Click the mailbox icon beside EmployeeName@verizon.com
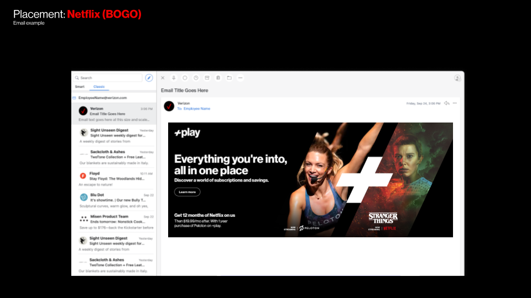This screenshot has width=531, height=298. pyautogui.click(x=74, y=98)
